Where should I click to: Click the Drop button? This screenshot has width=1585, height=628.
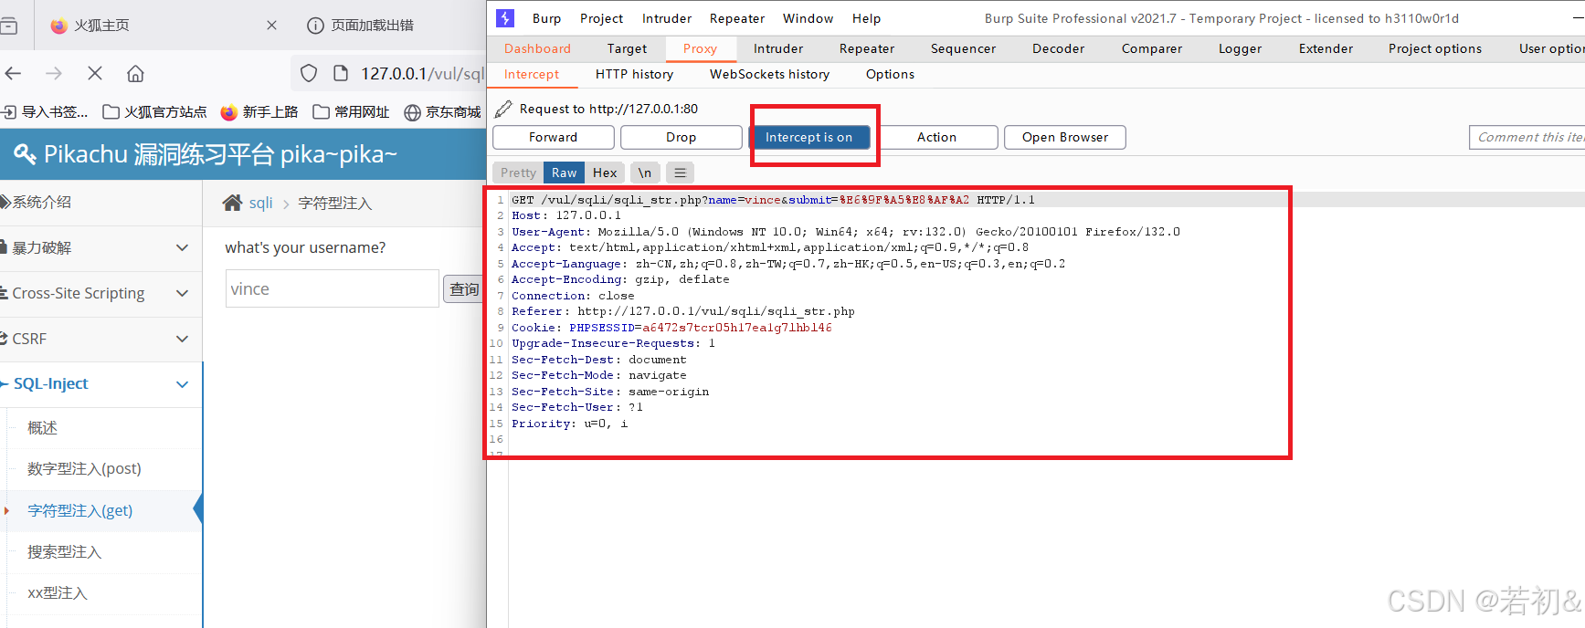(x=681, y=137)
